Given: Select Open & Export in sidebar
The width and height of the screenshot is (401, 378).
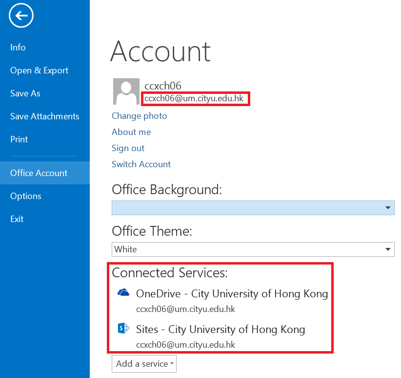Looking at the screenshot, I should coord(39,70).
